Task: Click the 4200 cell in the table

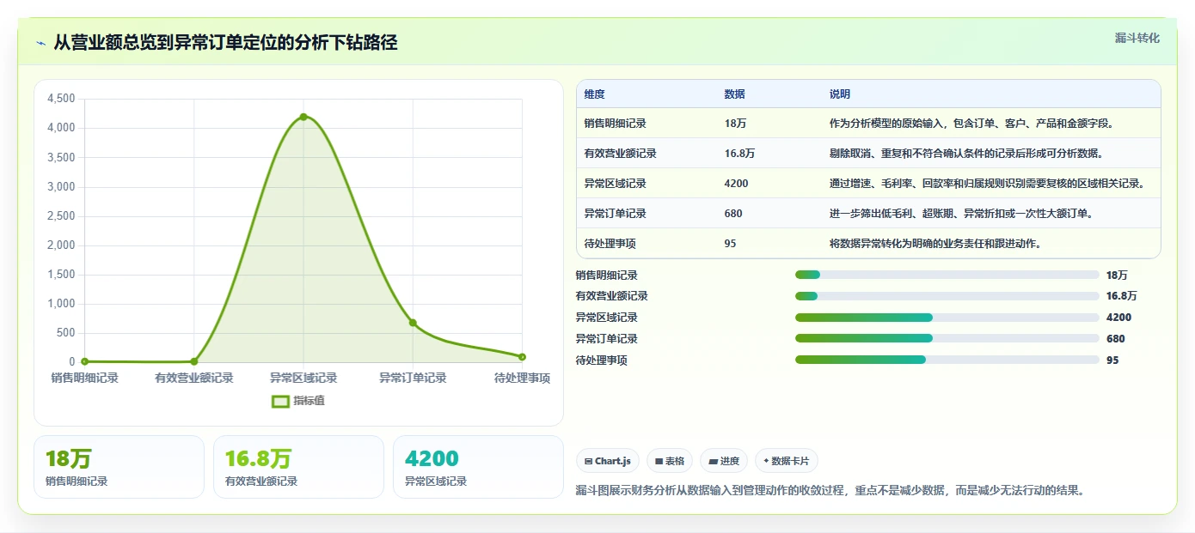Action: (x=737, y=184)
